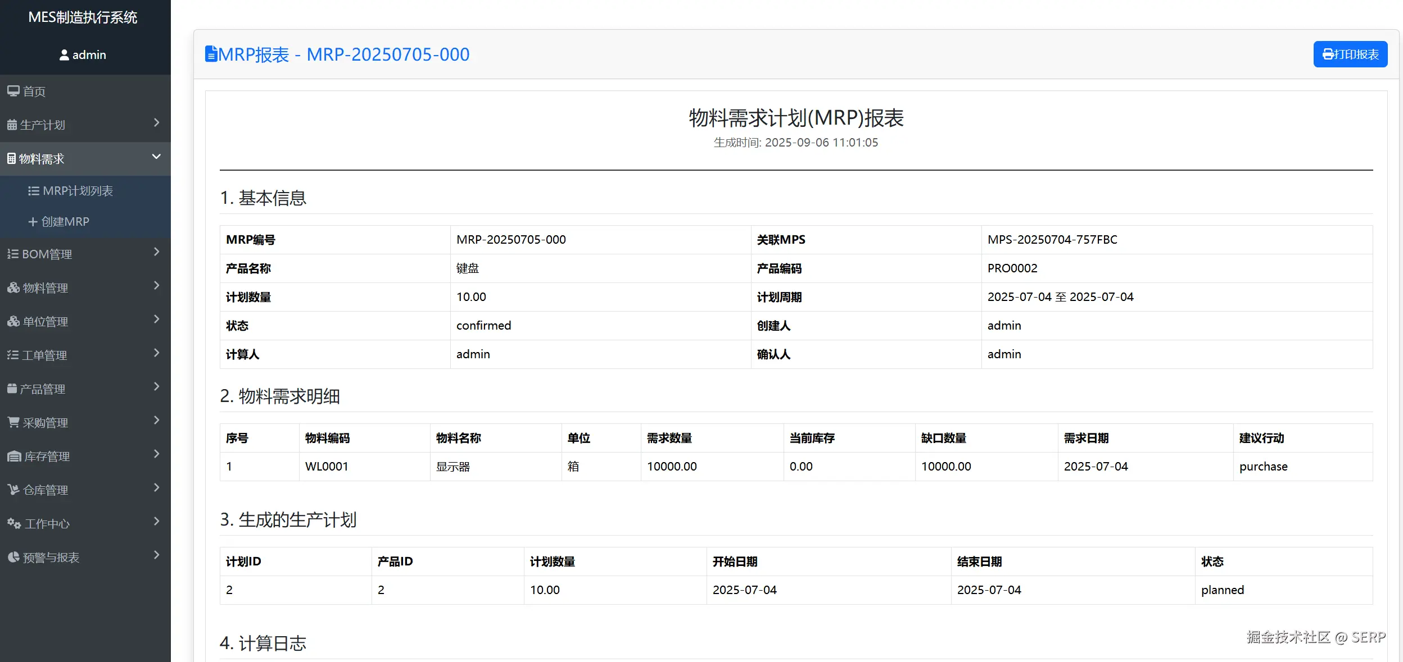Click the document icon next to the MRP报表 title
This screenshot has height=662, width=1403.
[x=211, y=54]
